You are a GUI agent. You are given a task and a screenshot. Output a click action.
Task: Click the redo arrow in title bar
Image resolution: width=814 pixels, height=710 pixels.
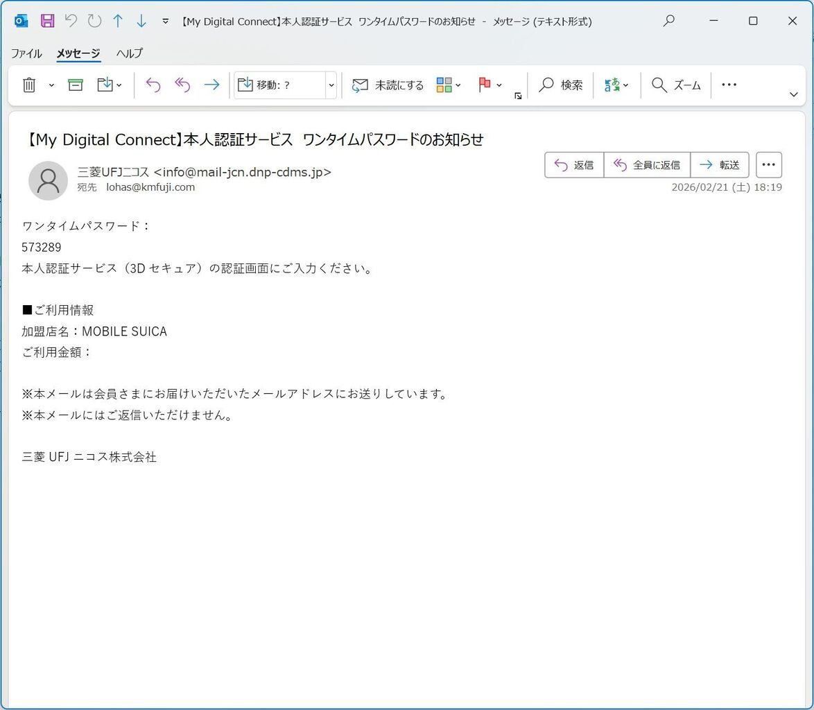[x=94, y=21]
